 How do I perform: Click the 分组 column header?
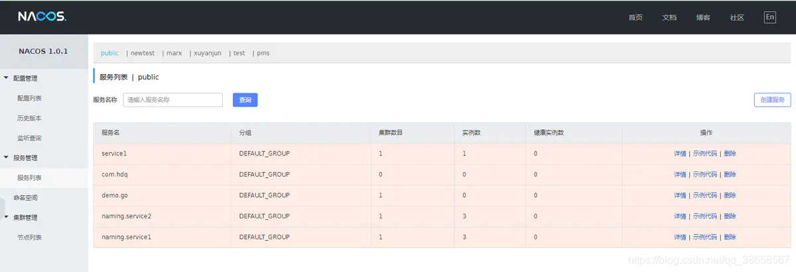point(300,133)
